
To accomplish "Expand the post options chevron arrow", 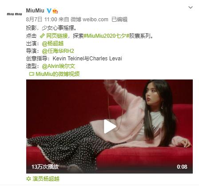I will point(191,7).
